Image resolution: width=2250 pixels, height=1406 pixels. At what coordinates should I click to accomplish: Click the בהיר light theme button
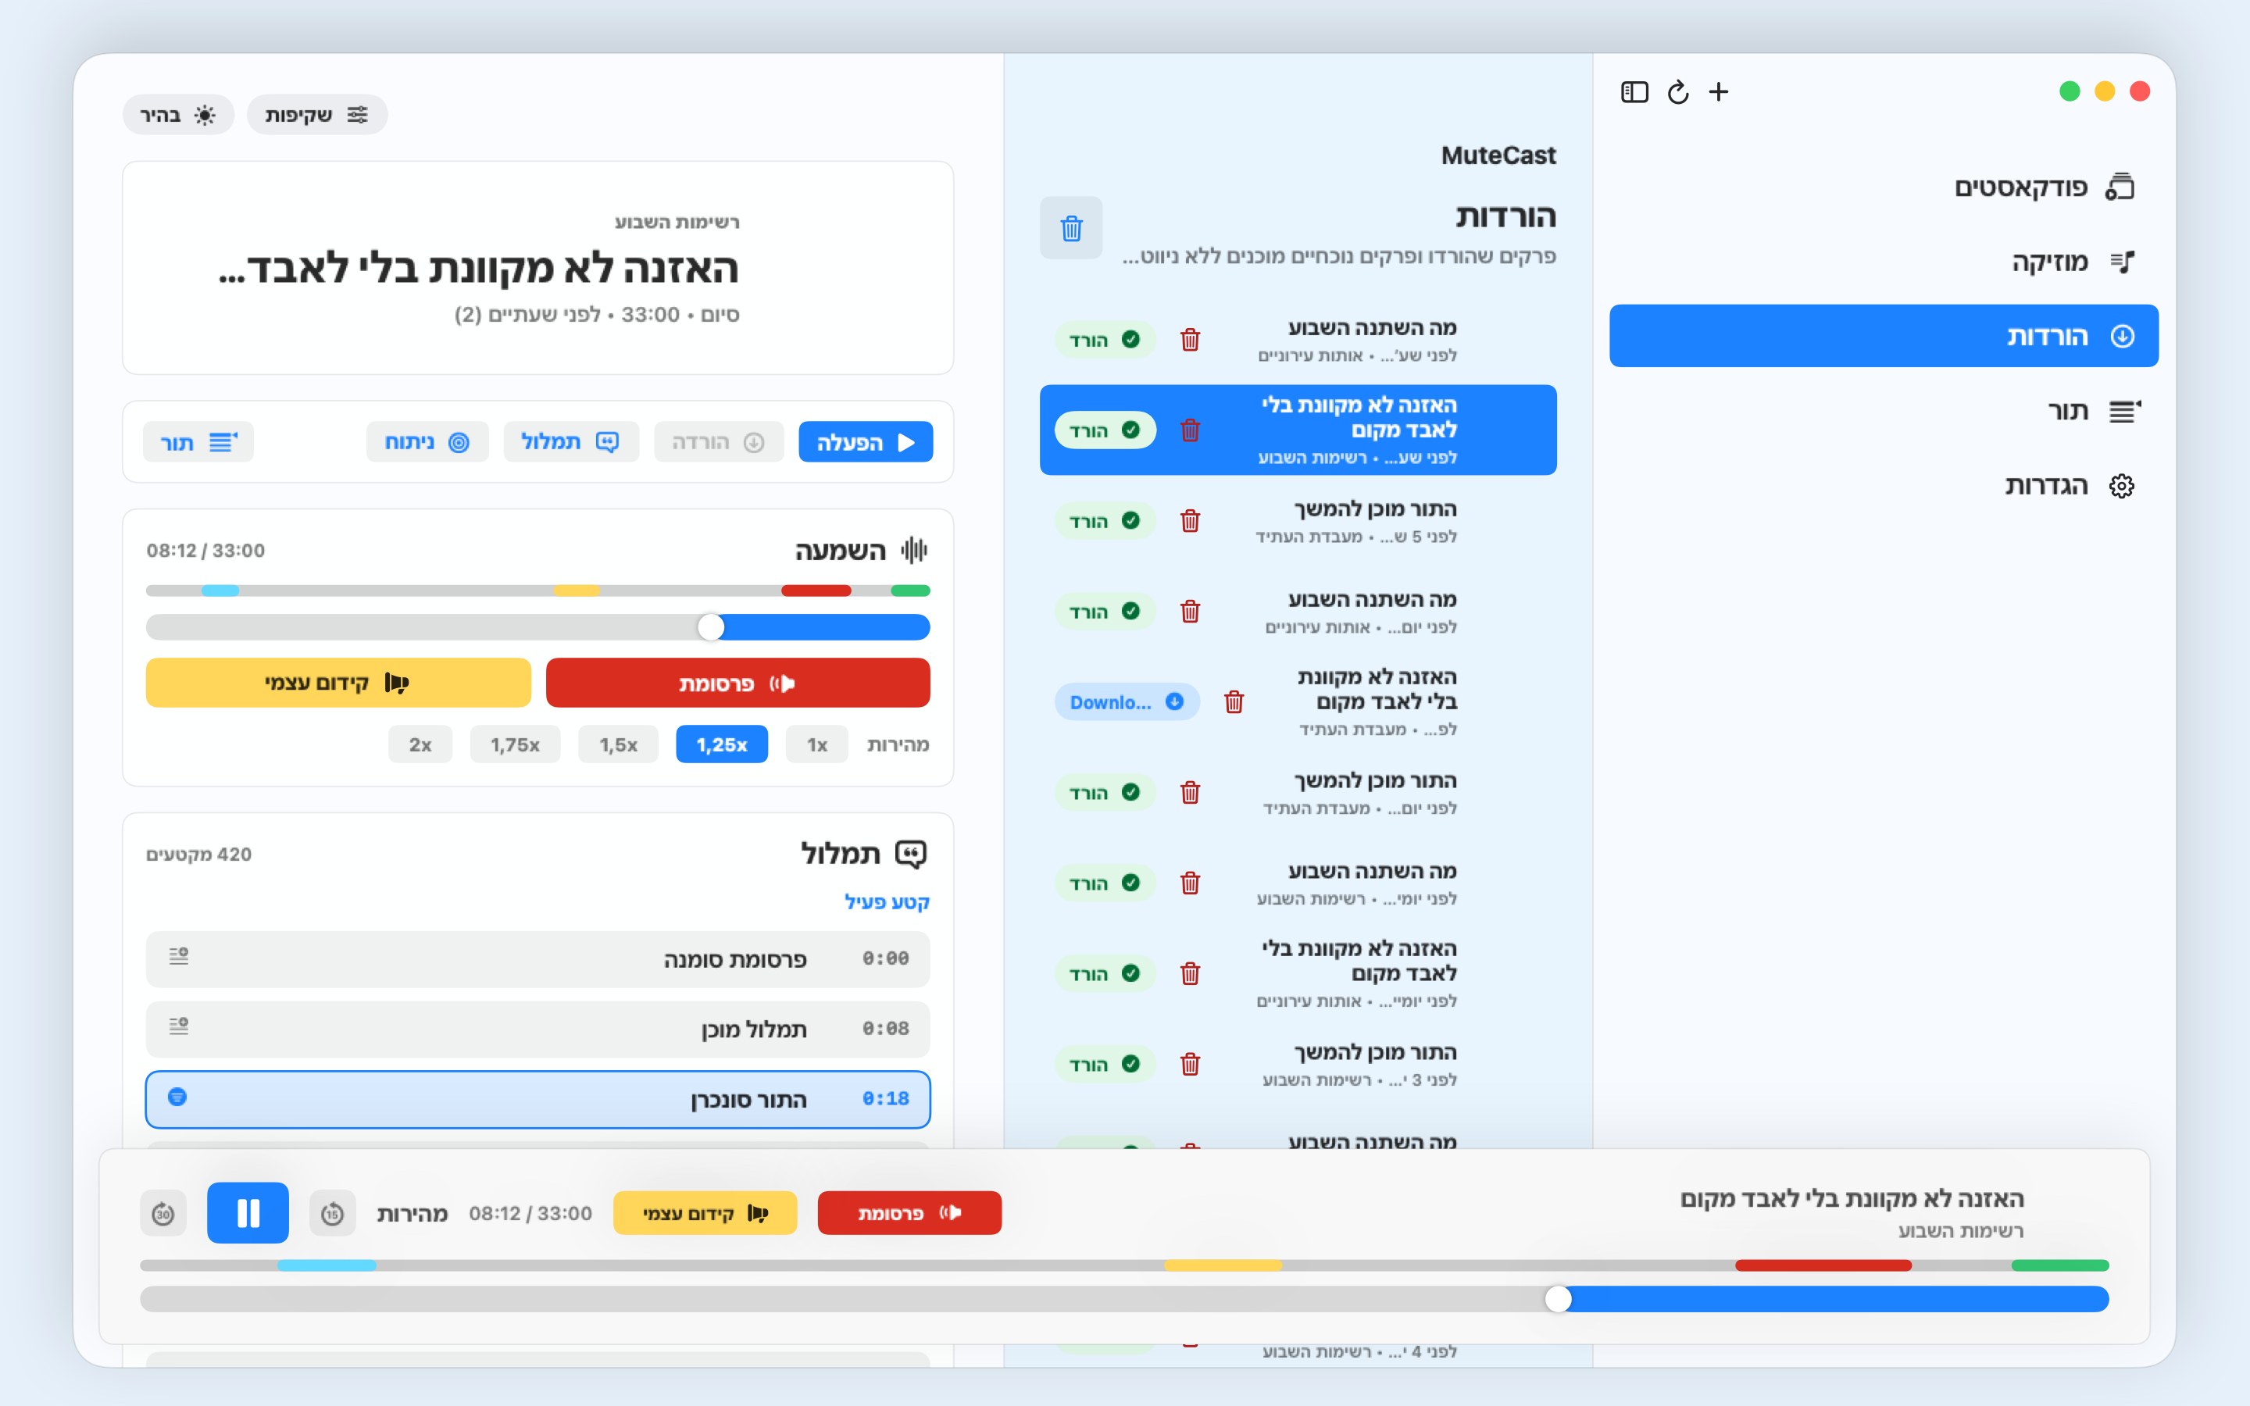[177, 114]
